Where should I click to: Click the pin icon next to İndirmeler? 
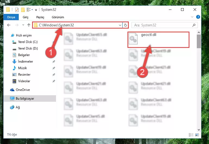[x=54, y=62]
